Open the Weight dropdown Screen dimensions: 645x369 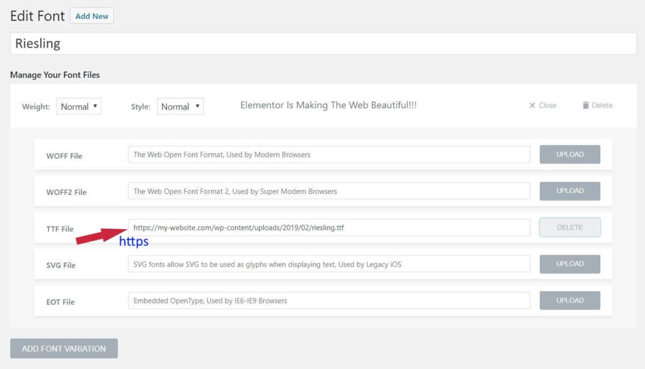pos(79,107)
